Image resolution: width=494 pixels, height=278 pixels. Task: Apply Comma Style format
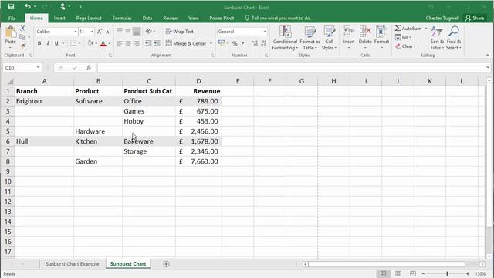tap(243, 43)
